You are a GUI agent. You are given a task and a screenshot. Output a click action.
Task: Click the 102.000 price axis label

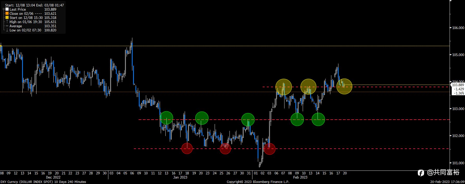458,136
